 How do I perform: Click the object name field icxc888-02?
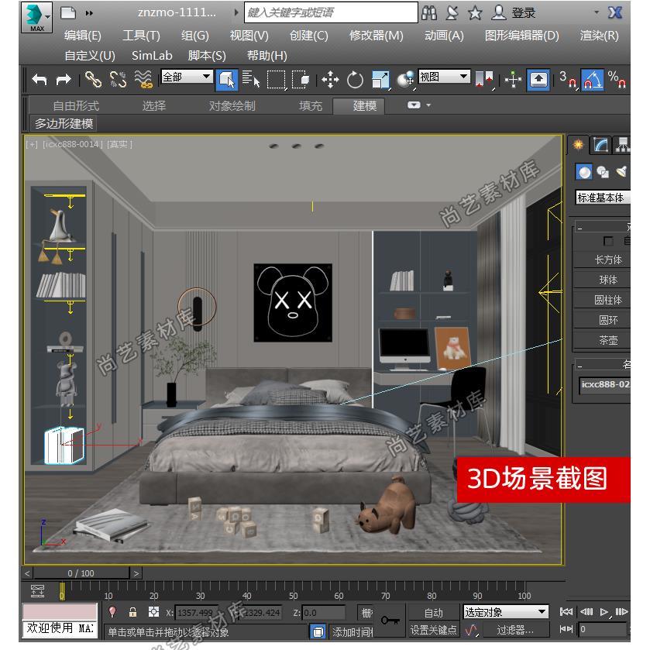tap(605, 385)
